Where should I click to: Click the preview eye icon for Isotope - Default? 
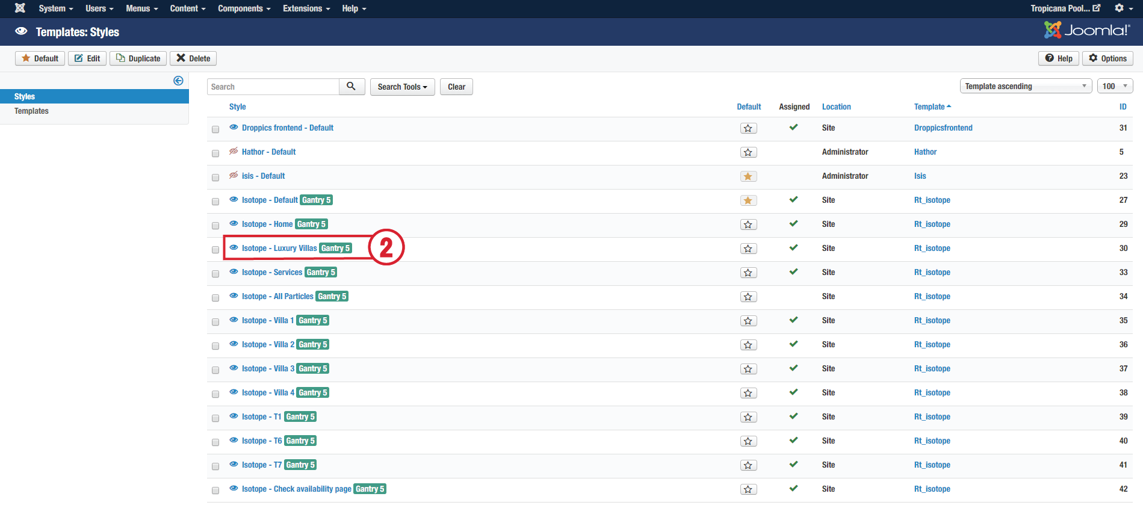tap(234, 200)
